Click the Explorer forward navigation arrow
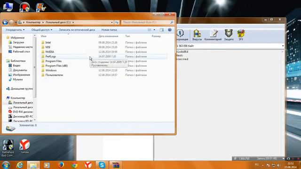 (11, 23)
